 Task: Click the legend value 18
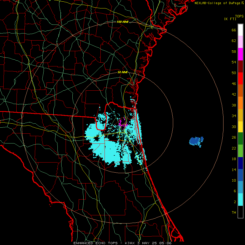234,159
